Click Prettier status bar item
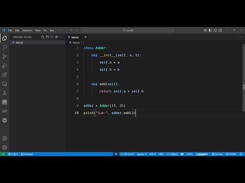This screenshot has height=183, width=245. 231,154
